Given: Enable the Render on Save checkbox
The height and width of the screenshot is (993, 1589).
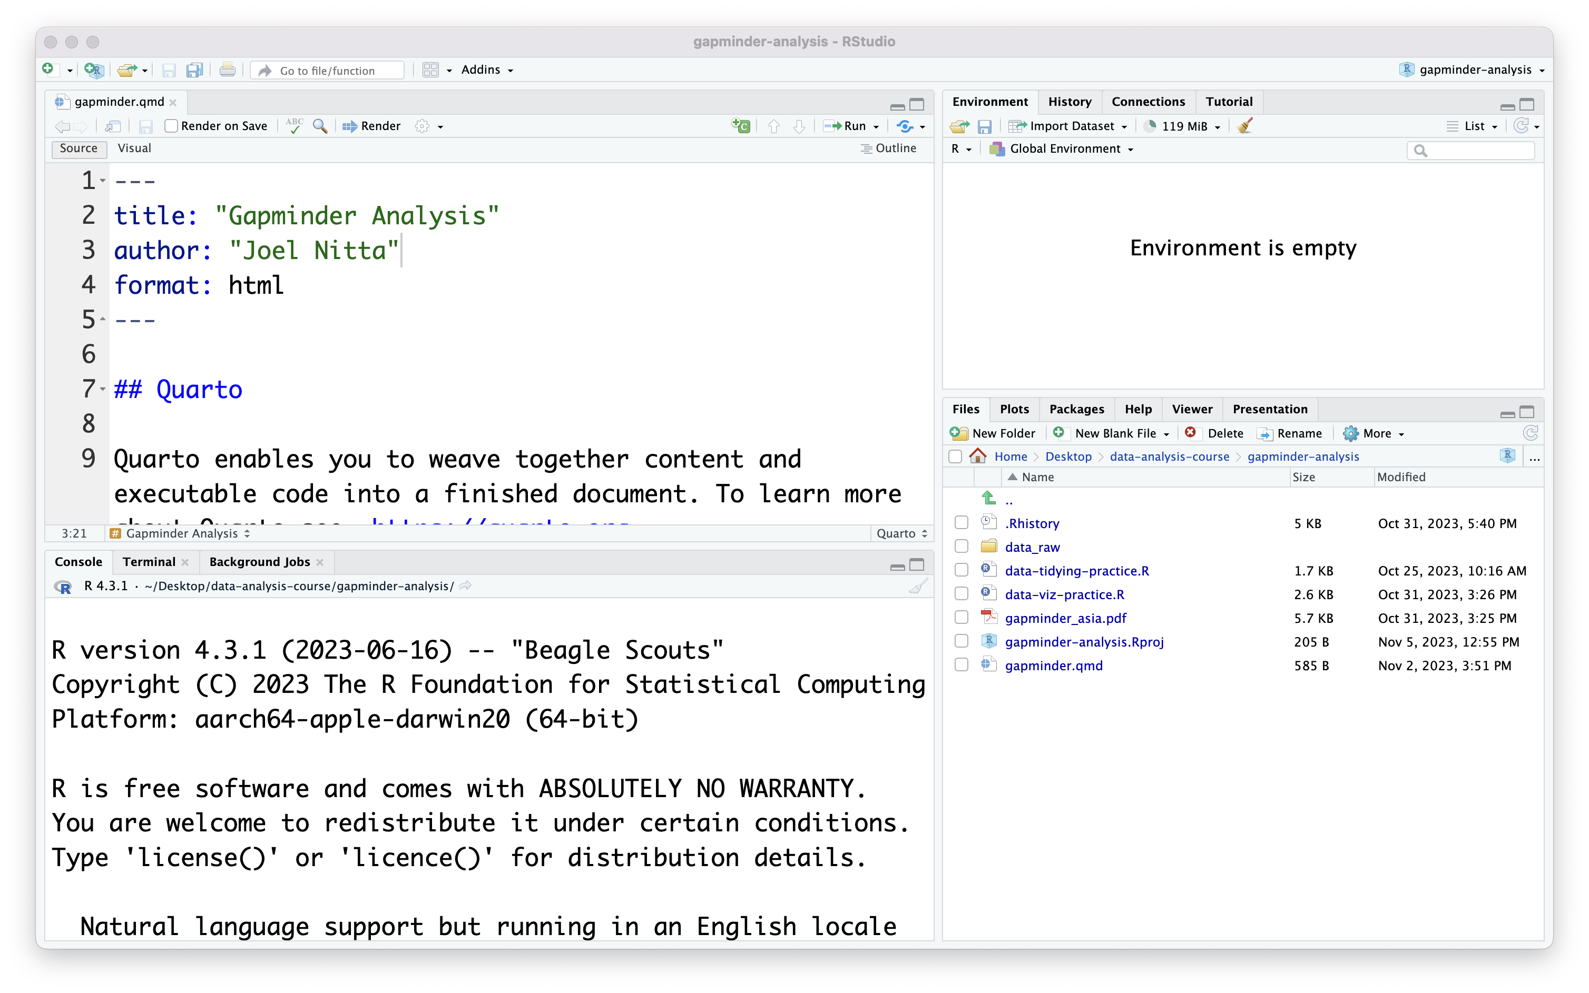Looking at the screenshot, I should (172, 126).
